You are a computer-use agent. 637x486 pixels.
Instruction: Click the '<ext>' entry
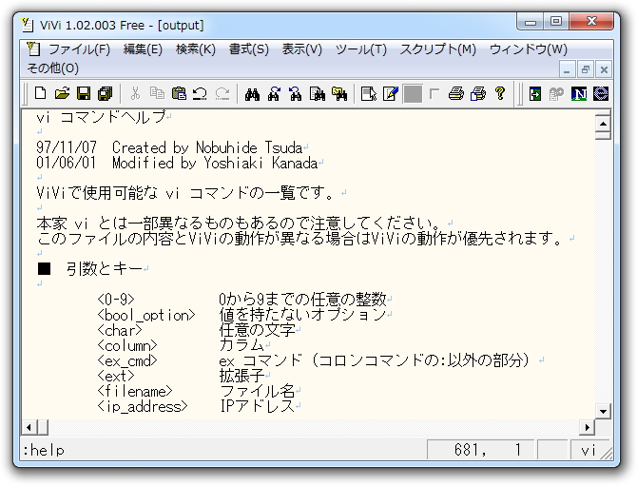coord(116,376)
